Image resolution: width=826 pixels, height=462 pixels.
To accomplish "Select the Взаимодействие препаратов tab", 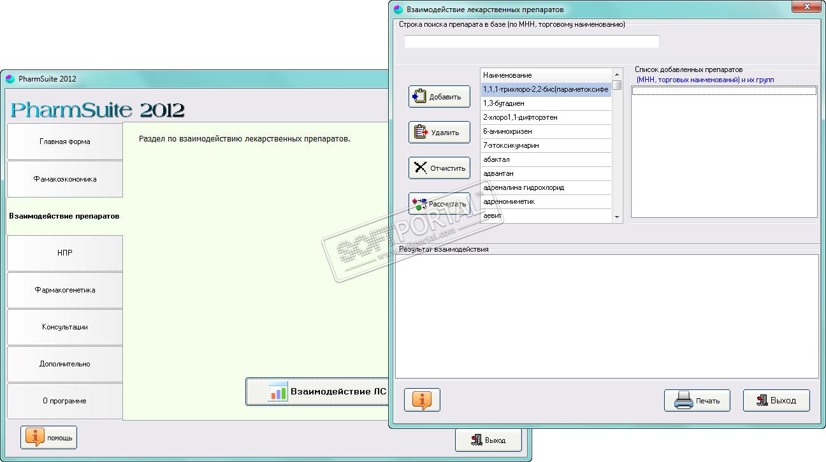I will [x=64, y=216].
